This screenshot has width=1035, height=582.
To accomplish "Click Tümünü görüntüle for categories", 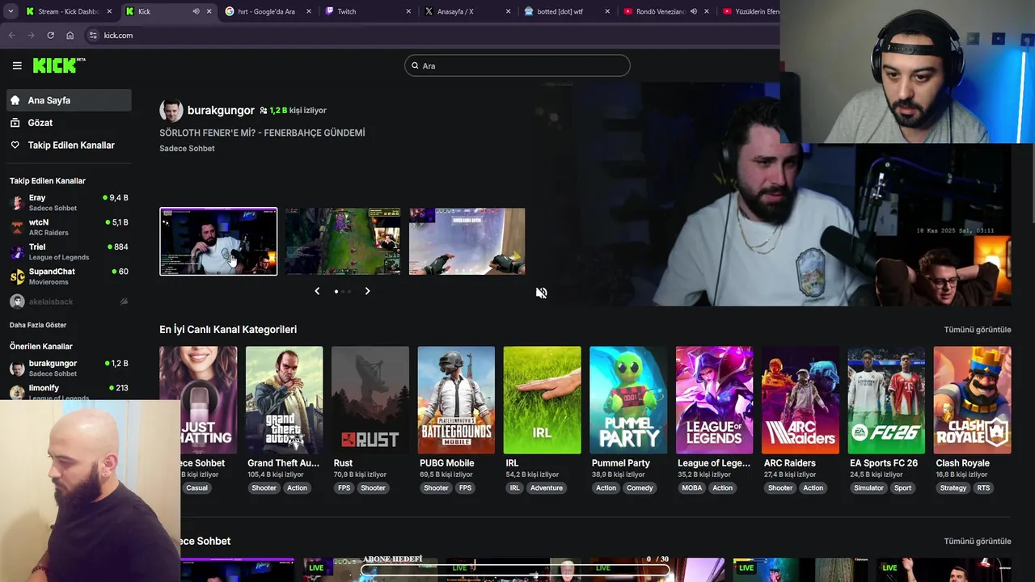I will [x=978, y=330].
